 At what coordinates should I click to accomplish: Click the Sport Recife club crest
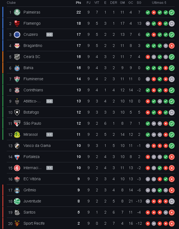click(x=17, y=223)
